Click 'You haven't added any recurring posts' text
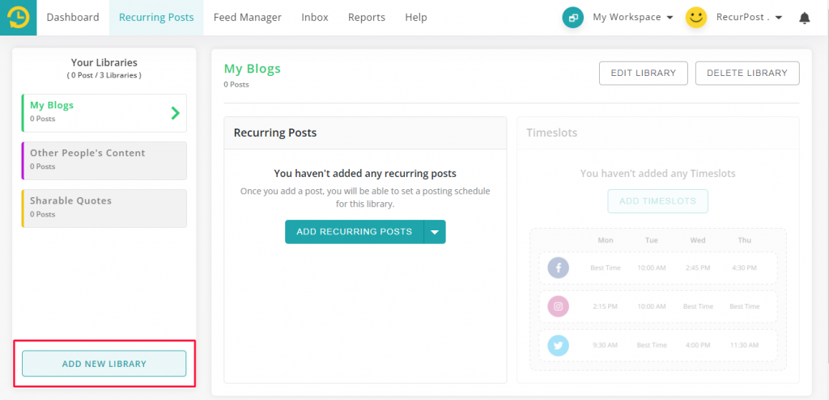Image resolution: width=829 pixels, height=400 pixels. pos(365,173)
